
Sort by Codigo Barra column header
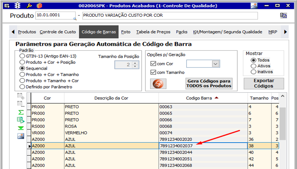pos(203,98)
